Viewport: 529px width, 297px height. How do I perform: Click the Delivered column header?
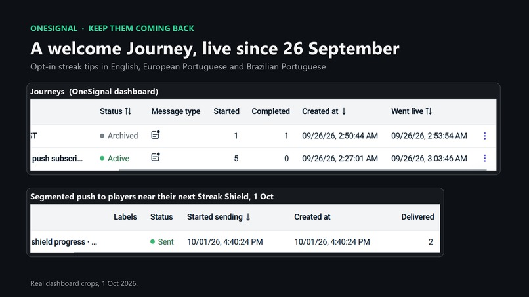point(417,217)
